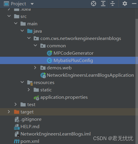The height and width of the screenshot is (144, 138).
Task: Click the orange target folder icon
Action: [17, 112]
